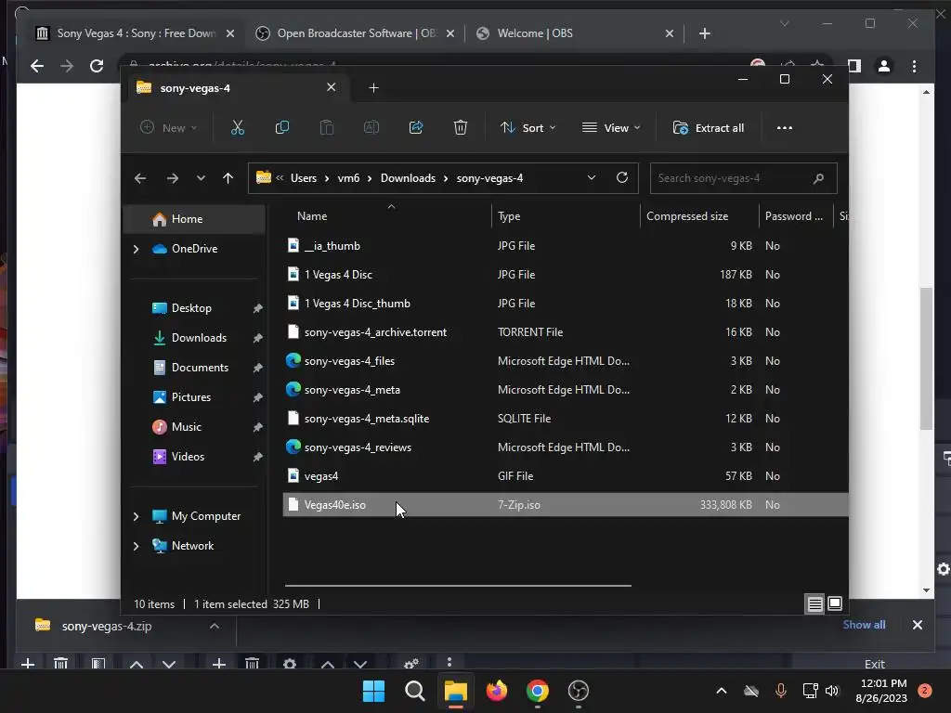The height and width of the screenshot is (713, 951).
Task: Go forward in Explorer navigation
Action: click(172, 178)
